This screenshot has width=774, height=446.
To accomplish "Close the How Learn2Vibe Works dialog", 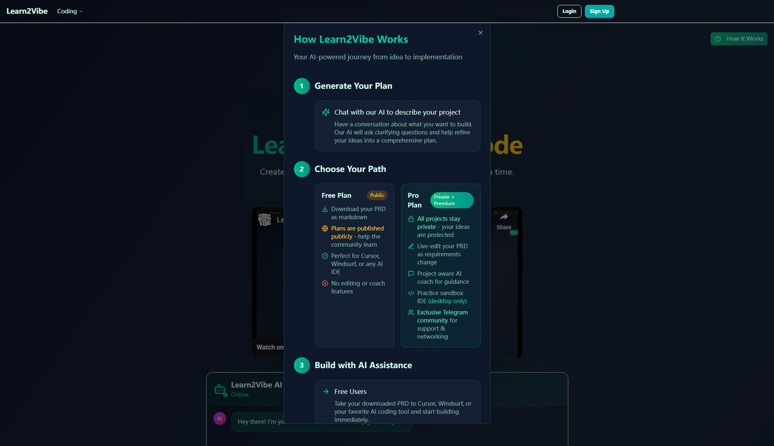I will pos(480,33).
